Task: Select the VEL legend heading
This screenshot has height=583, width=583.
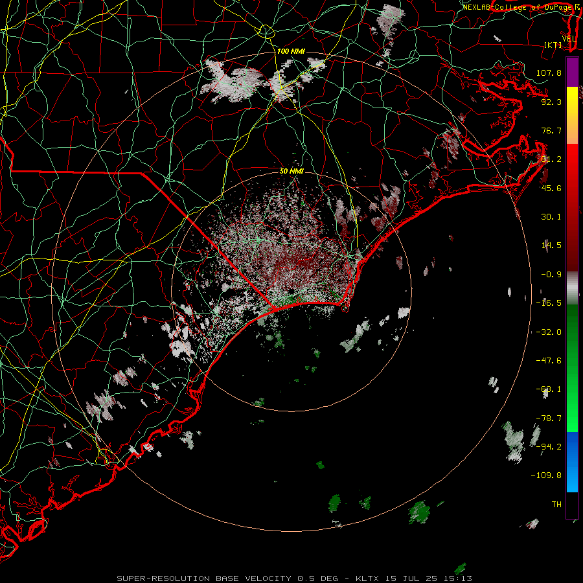Action: [569, 38]
